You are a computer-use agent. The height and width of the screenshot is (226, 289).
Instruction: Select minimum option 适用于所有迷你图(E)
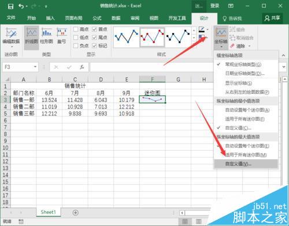[246, 119]
